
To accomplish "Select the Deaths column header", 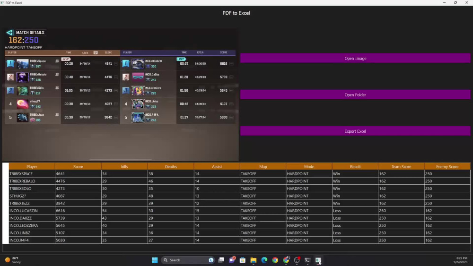I will click(x=171, y=166).
